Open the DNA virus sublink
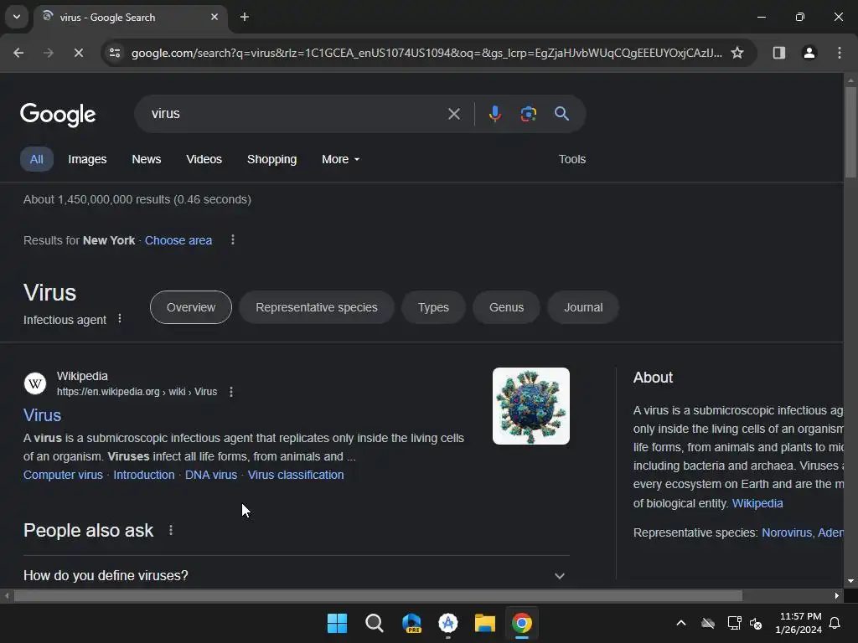858x643 pixels. click(210, 476)
